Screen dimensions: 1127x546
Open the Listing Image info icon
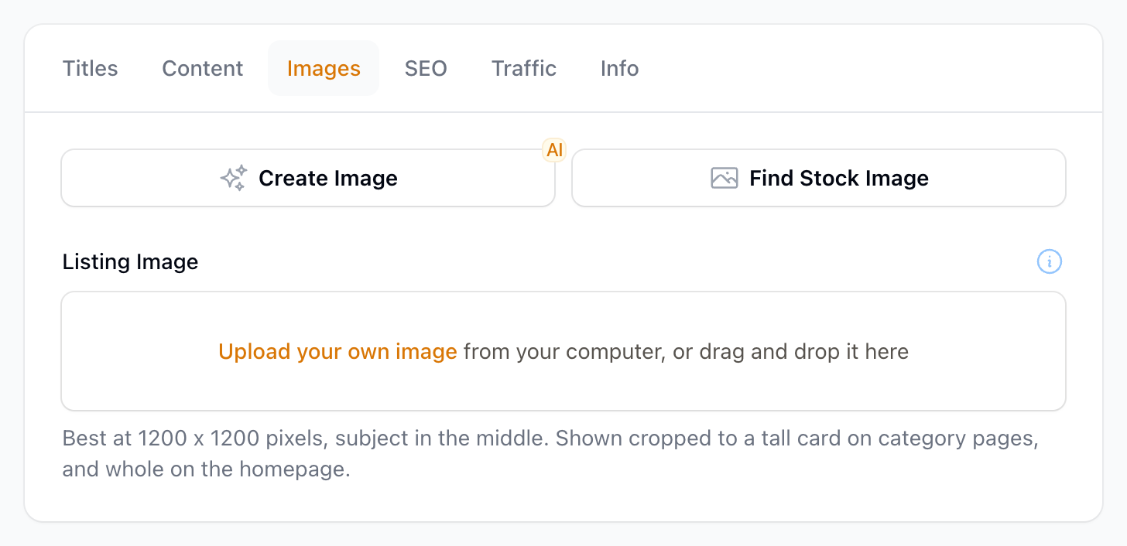pos(1050,262)
